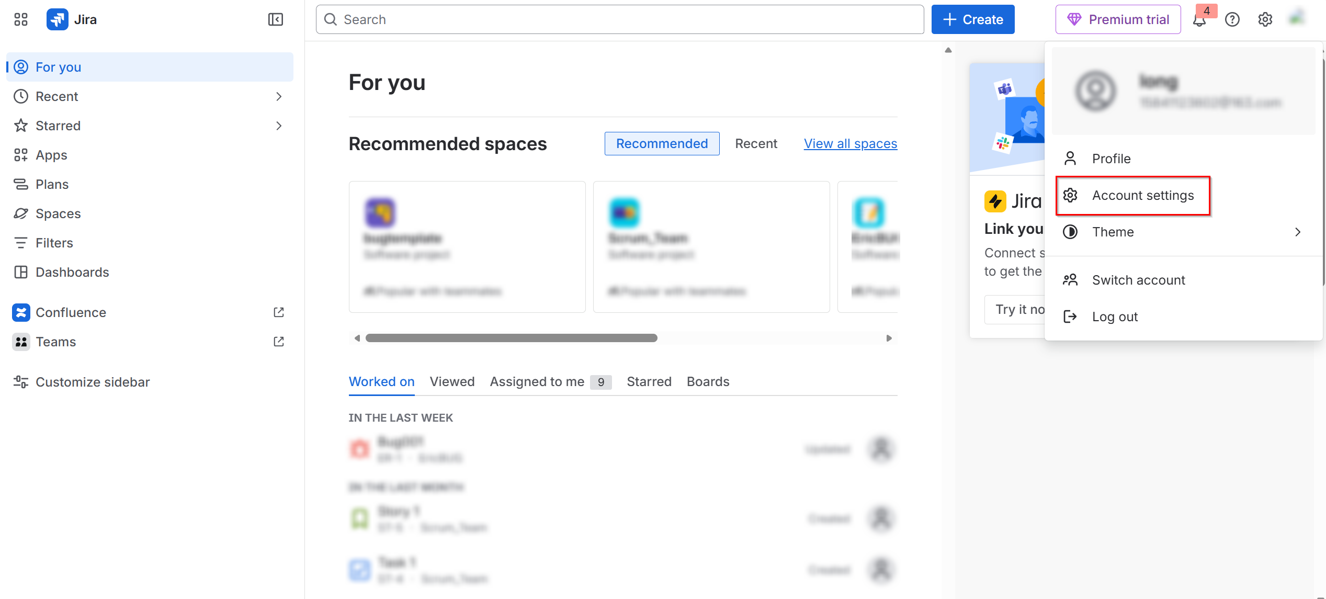
Task: Select Account settings from the menu
Action: pyautogui.click(x=1143, y=195)
